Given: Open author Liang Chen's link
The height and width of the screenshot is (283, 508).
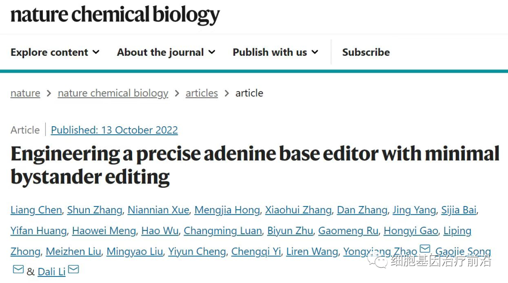Looking at the screenshot, I should 36,210.
